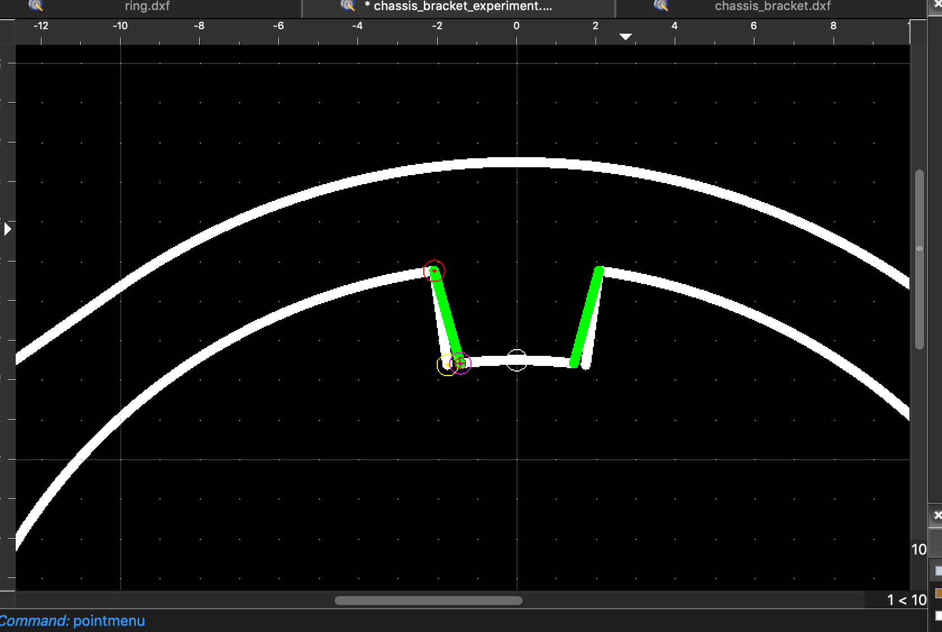Click the ring.dxf tab's drawing icon
Image resolution: width=942 pixels, height=632 pixels.
tap(36, 6)
